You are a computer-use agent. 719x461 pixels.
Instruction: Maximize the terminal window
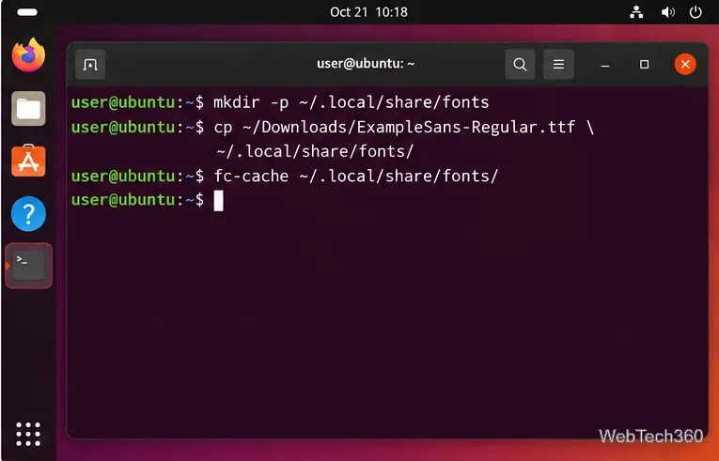coord(644,65)
